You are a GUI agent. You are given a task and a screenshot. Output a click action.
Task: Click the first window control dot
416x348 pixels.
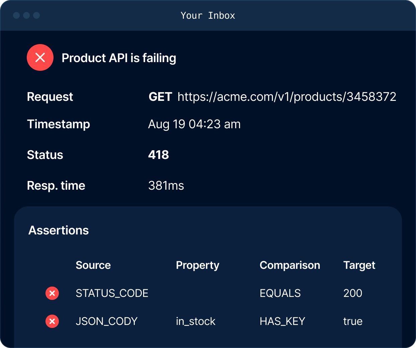(x=16, y=15)
